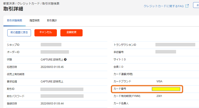The width and height of the screenshot is (199, 108).
Task: Click the masked トランザクションID value
Action: coord(175,45)
